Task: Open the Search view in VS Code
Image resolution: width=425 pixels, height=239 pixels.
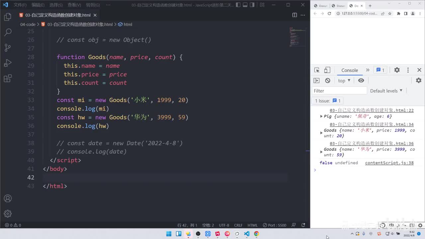Action: [8, 32]
